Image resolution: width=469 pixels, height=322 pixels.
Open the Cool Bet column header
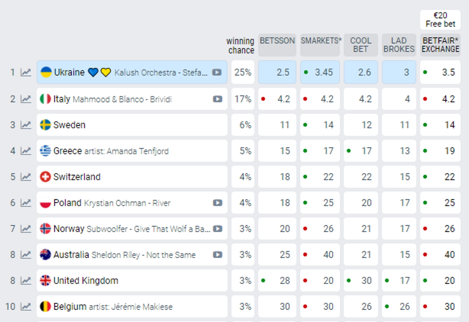point(361,45)
